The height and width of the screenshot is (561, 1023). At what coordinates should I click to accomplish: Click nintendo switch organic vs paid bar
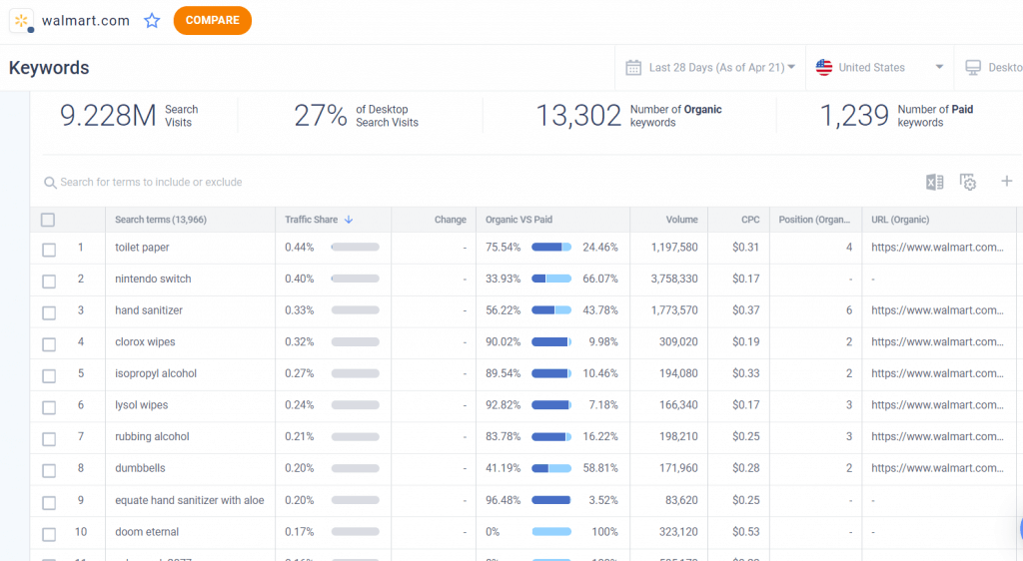point(551,279)
